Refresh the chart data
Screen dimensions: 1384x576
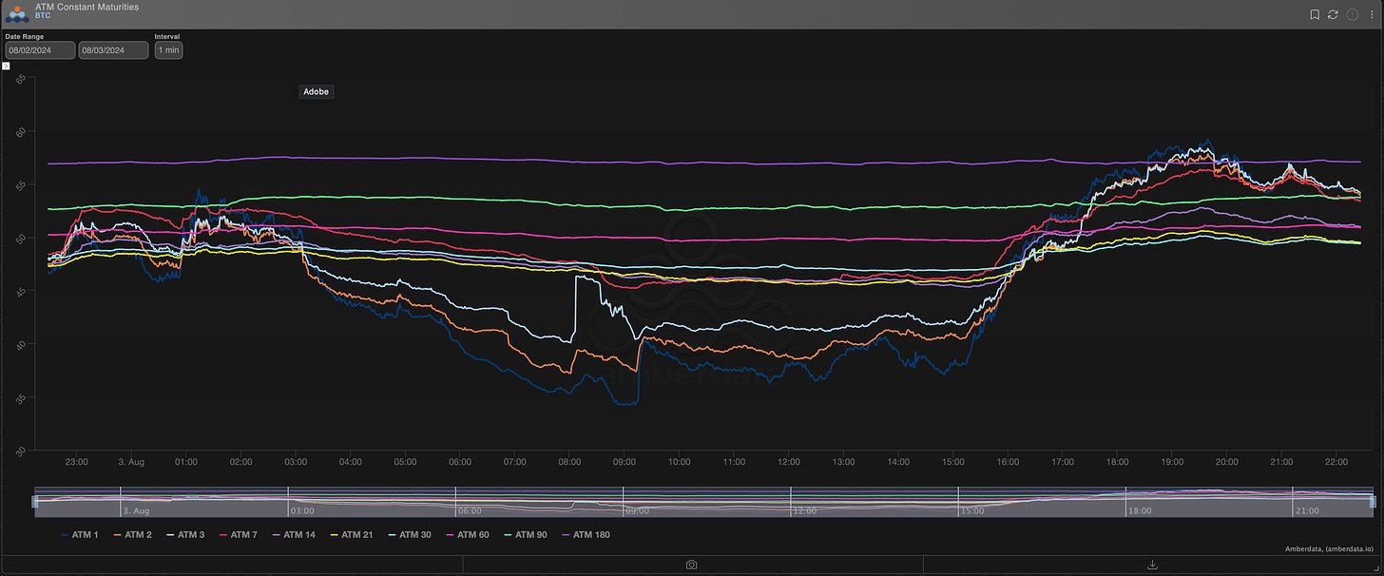tap(1333, 14)
